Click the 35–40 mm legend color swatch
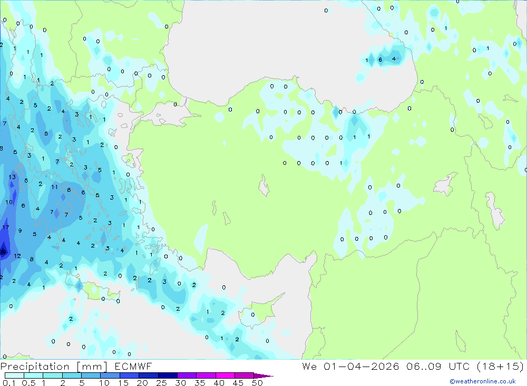 click(206, 375)
